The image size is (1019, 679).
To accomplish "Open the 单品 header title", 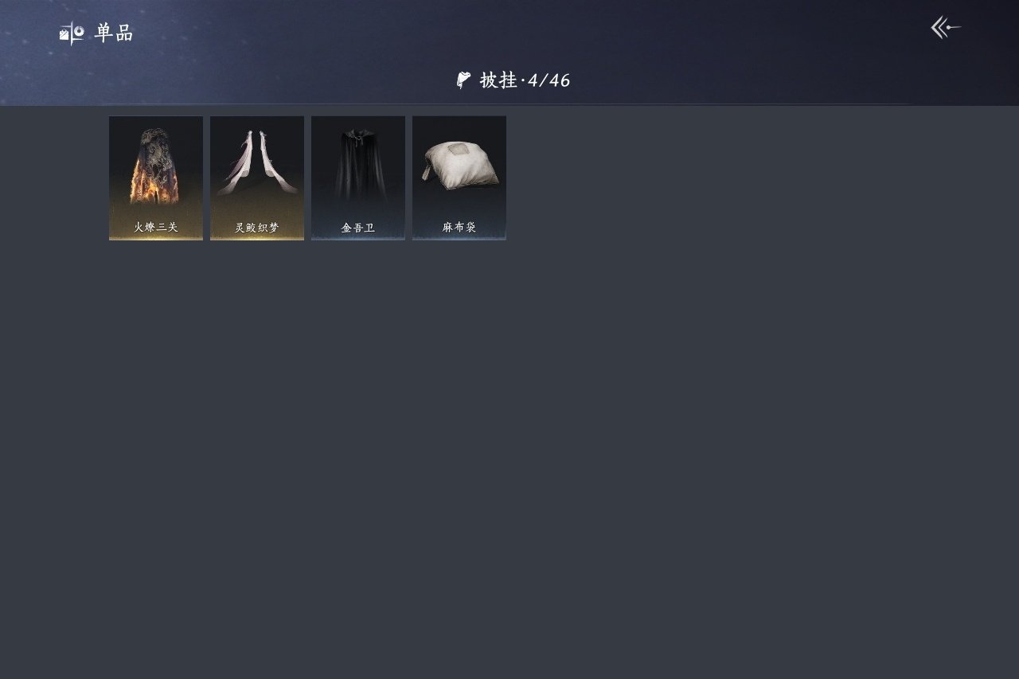I will pos(114,33).
